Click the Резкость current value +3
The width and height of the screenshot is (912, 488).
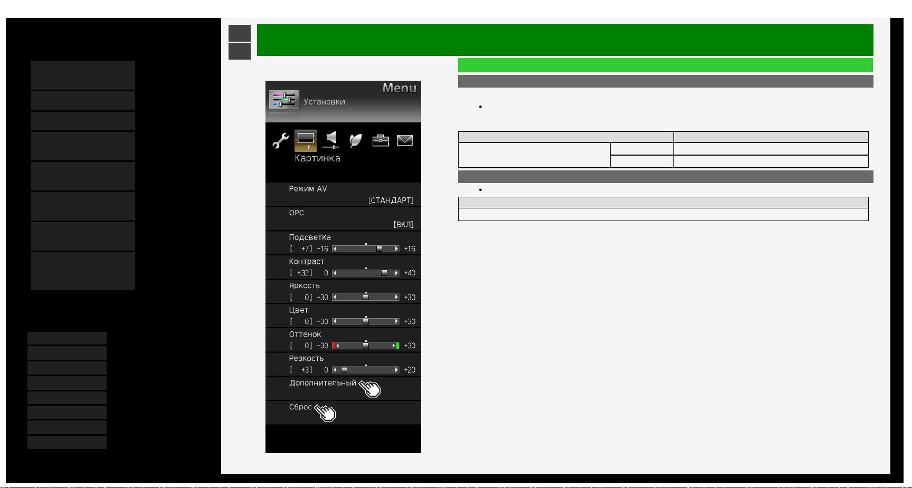pyautogui.click(x=306, y=370)
